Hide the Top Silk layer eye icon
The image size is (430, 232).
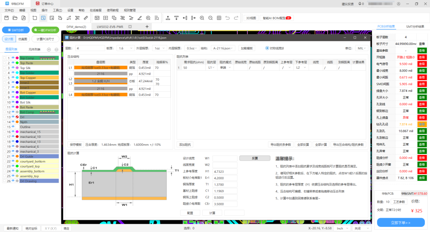click(x=13, y=68)
